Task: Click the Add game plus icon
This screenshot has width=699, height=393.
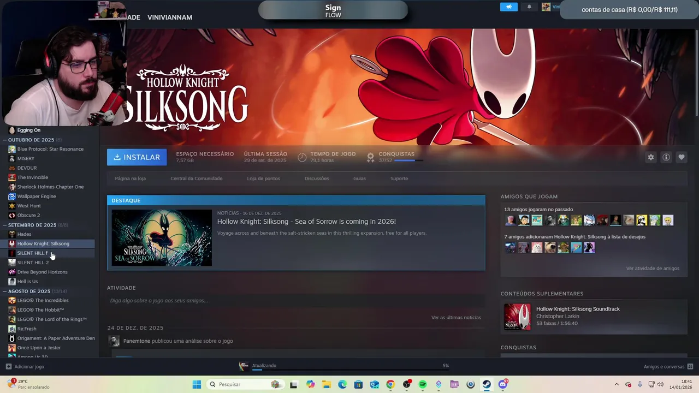Action: pyautogui.click(x=8, y=367)
